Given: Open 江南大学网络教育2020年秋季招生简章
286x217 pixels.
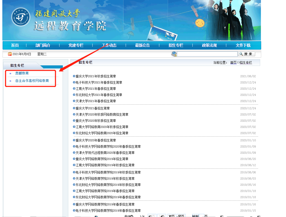Looking at the screenshot, I should (x=102, y=127).
